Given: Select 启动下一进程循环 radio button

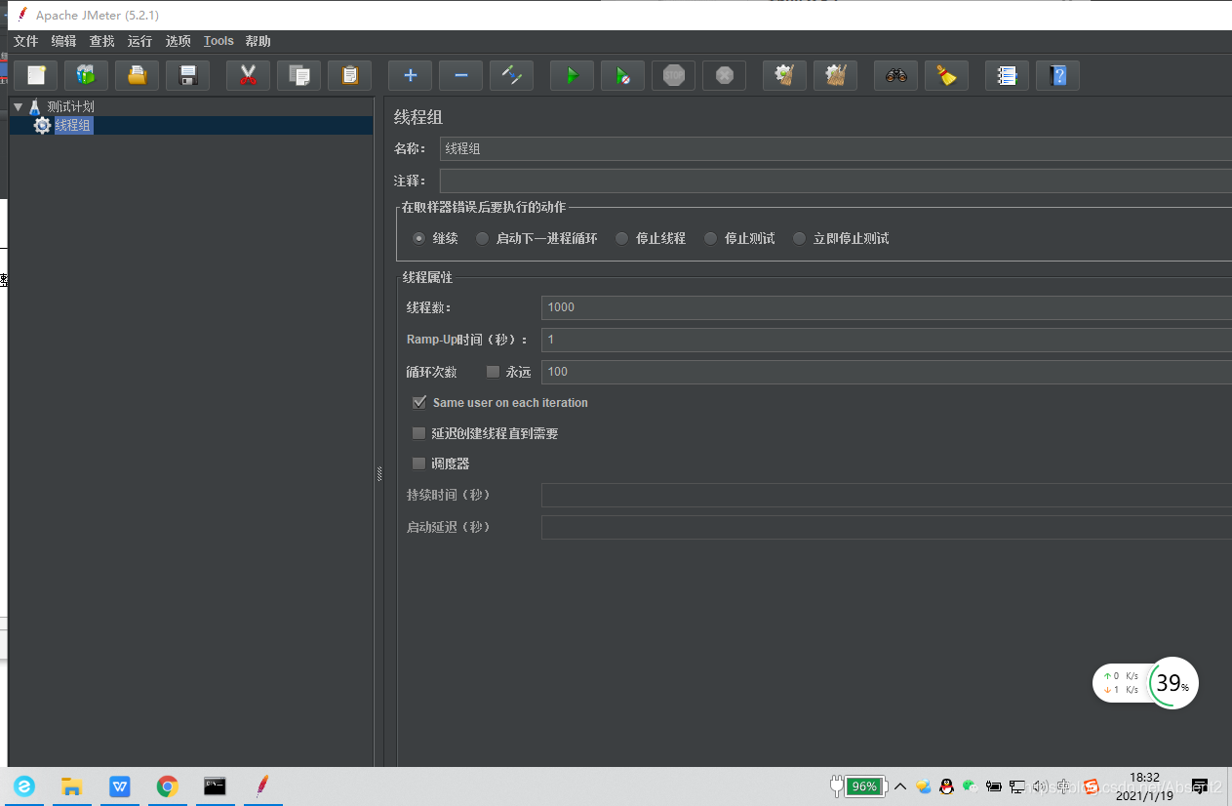Looking at the screenshot, I should 482,238.
